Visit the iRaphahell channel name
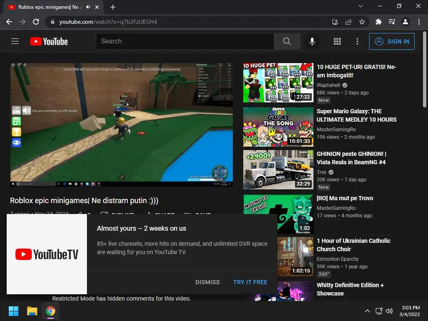Image resolution: width=428 pixels, height=321 pixels. coord(329,85)
